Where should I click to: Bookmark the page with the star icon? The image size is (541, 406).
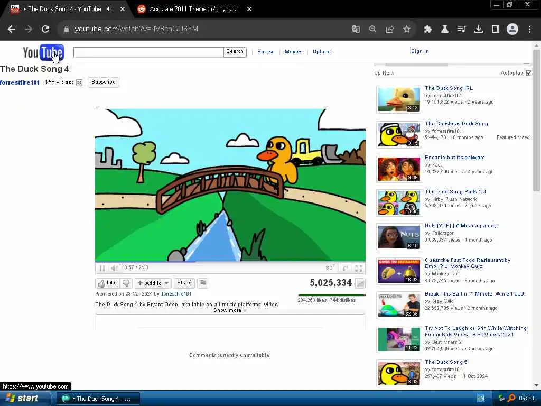[407, 29]
